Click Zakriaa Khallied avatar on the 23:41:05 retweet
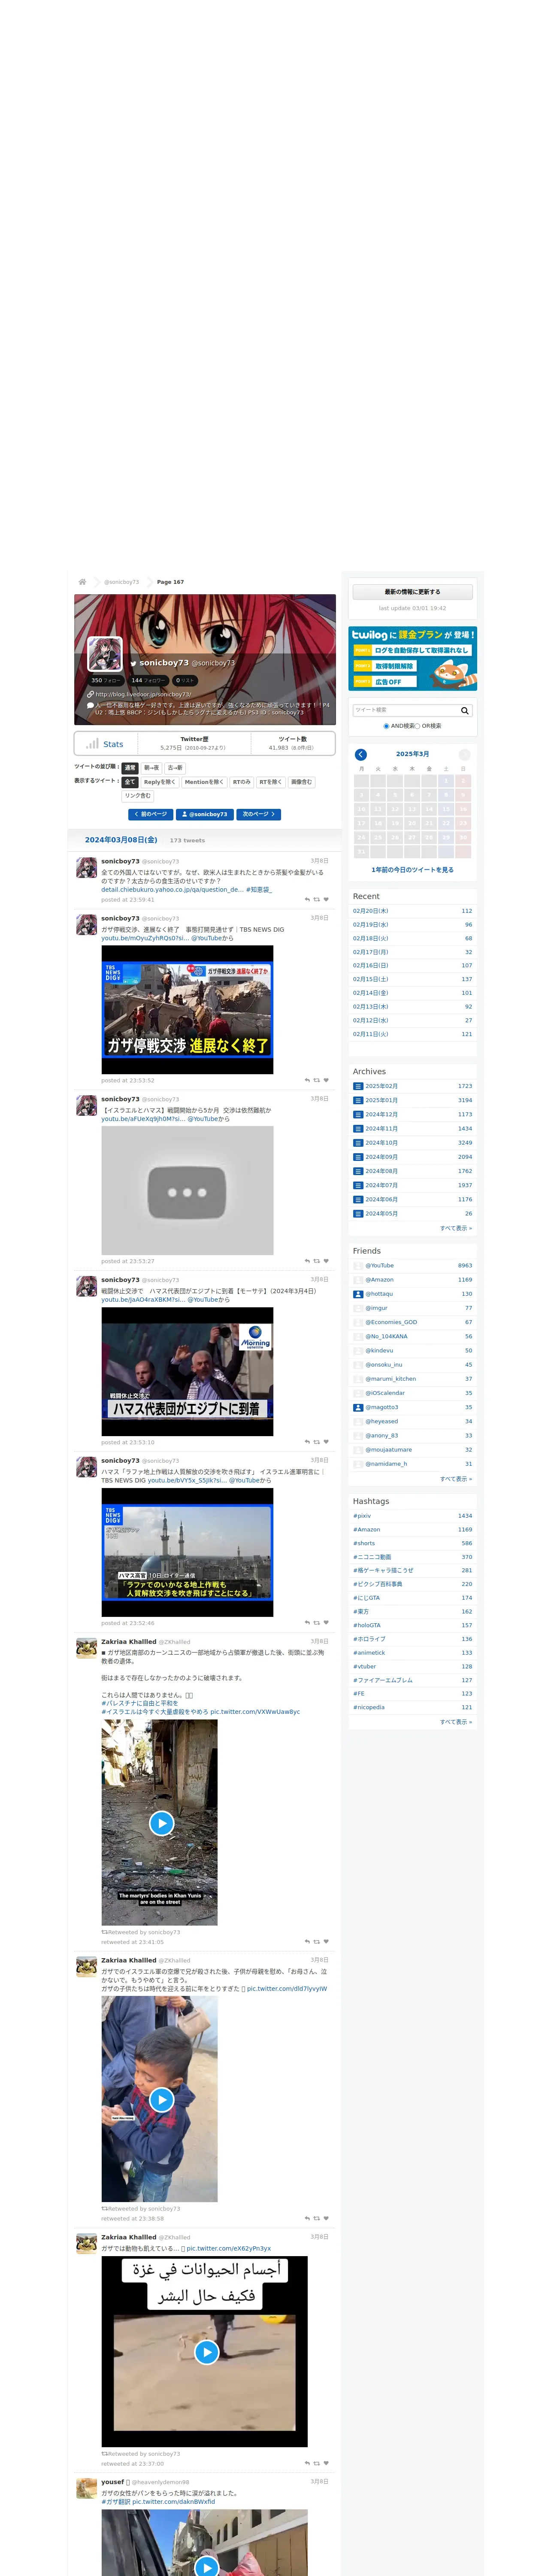The height and width of the screenshot is (2576, 551). coord(87,1649)
